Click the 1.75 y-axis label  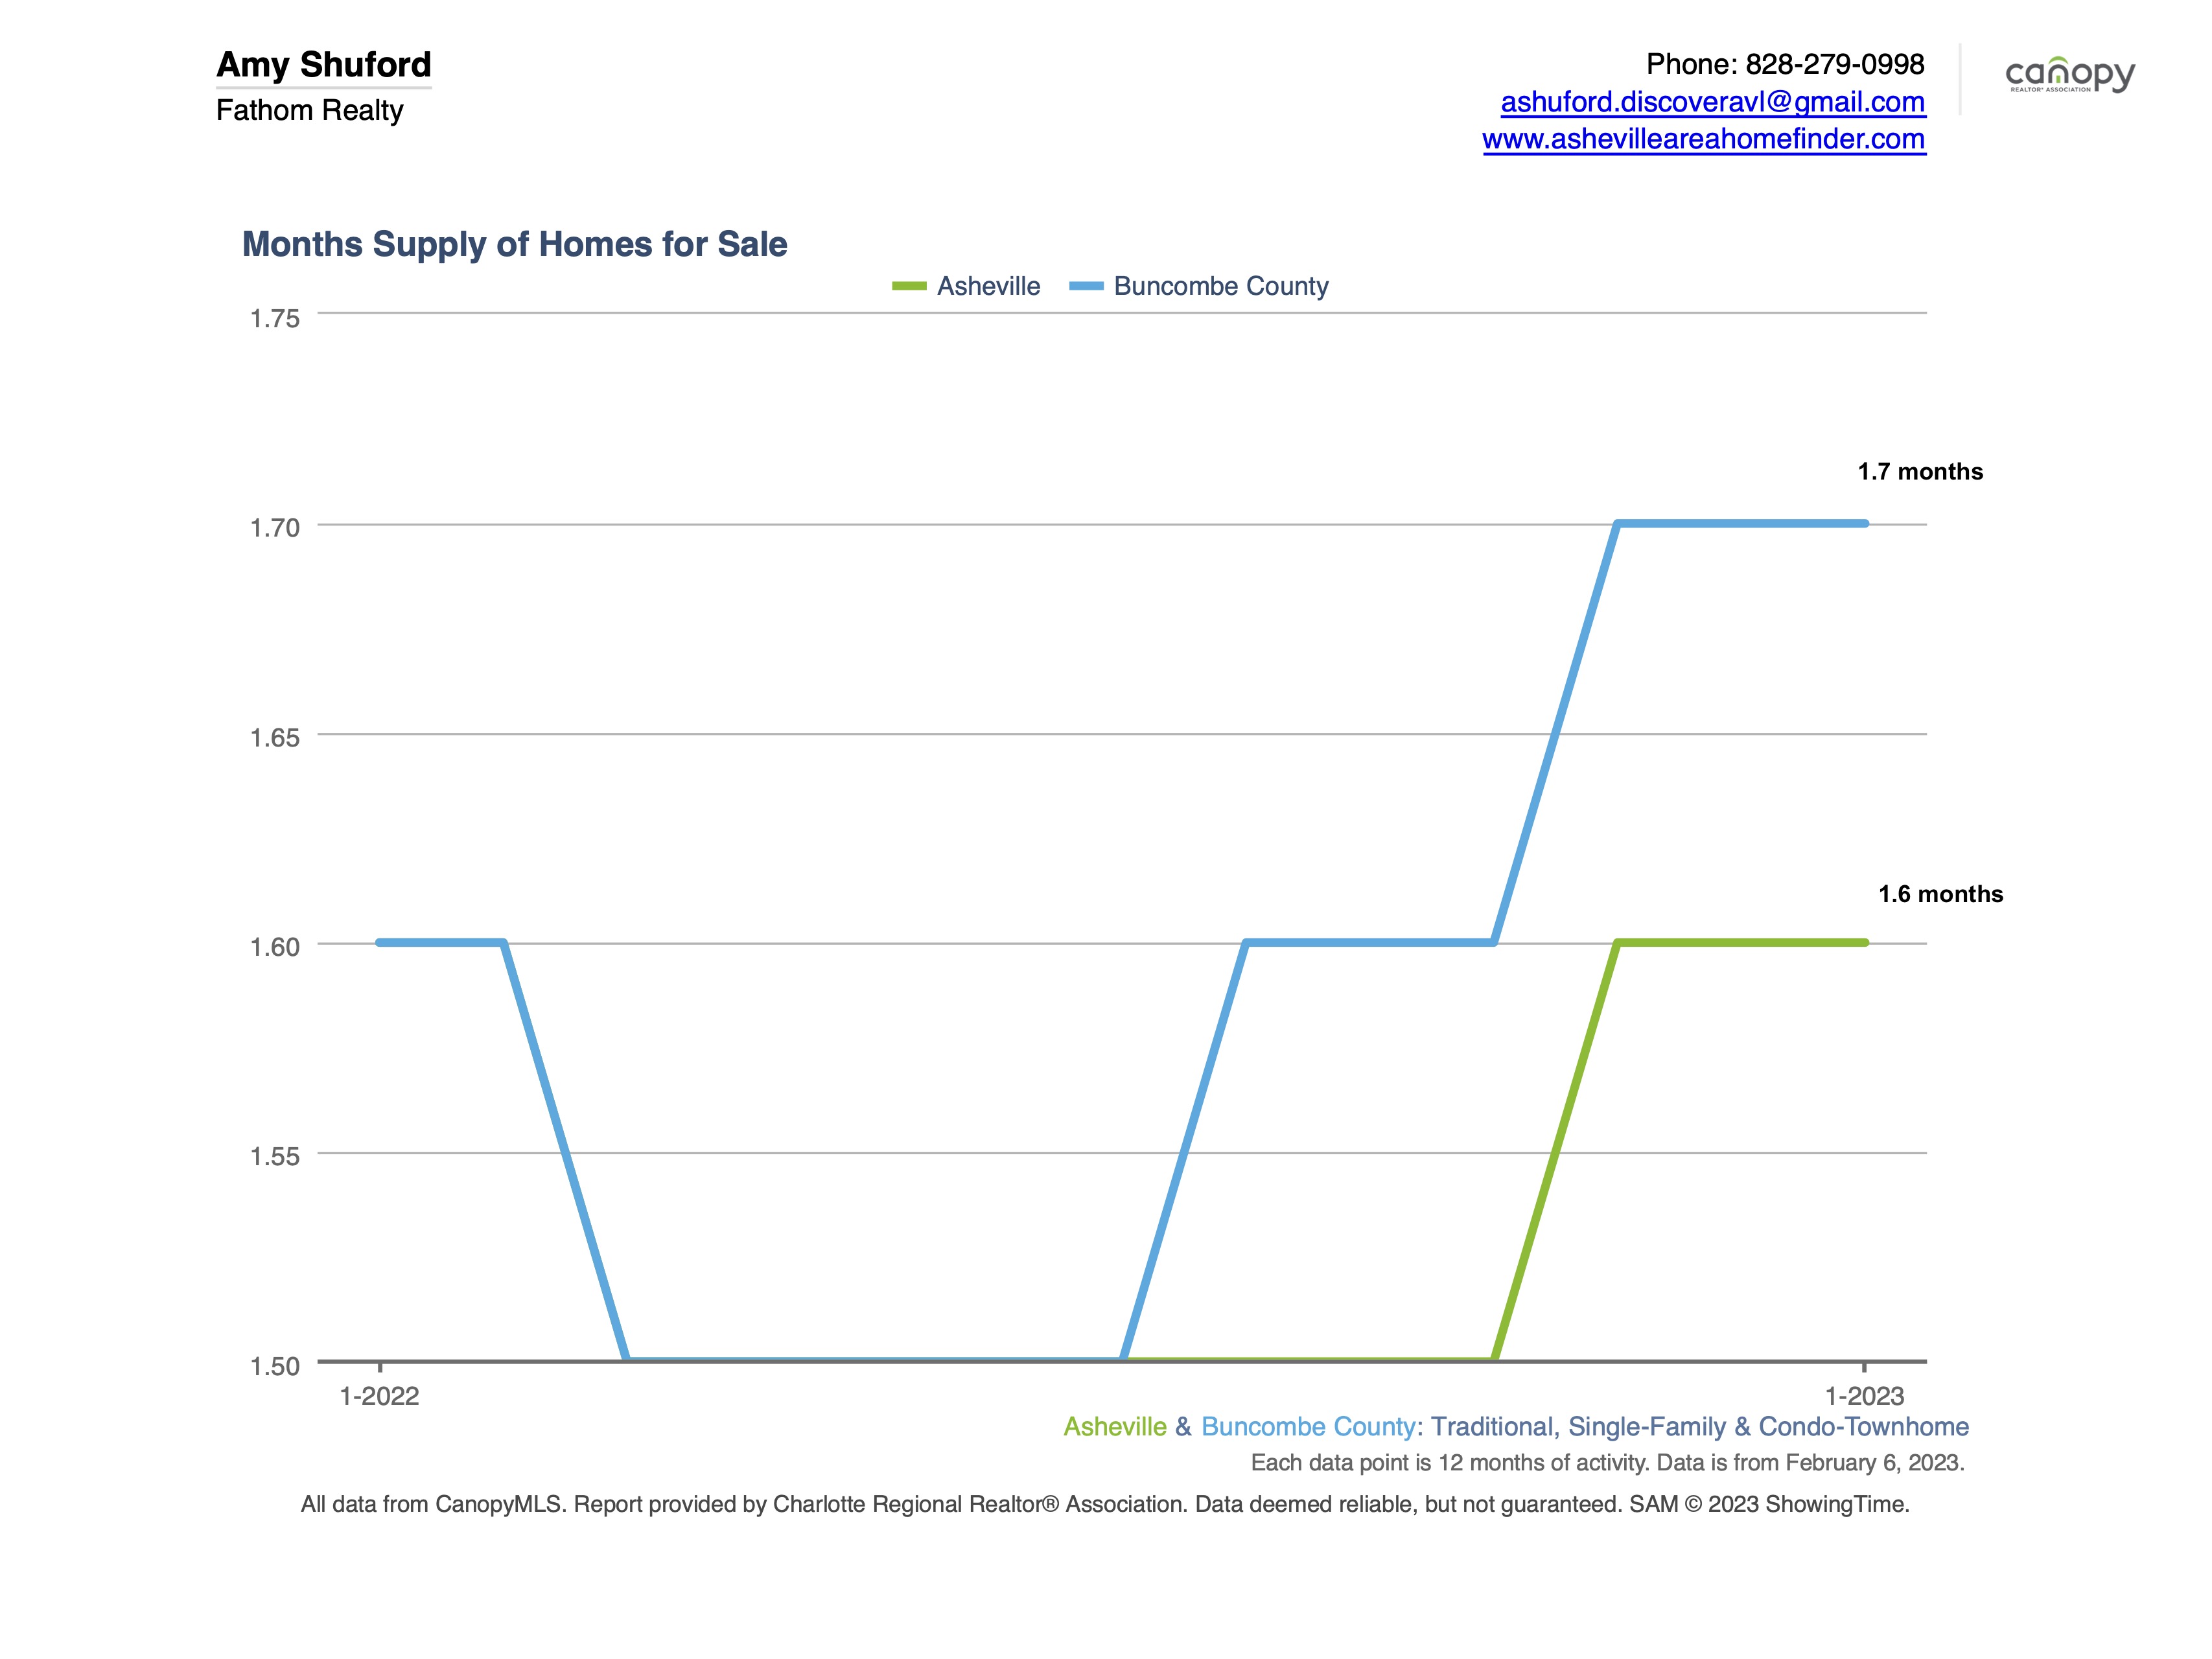[275, 319]
